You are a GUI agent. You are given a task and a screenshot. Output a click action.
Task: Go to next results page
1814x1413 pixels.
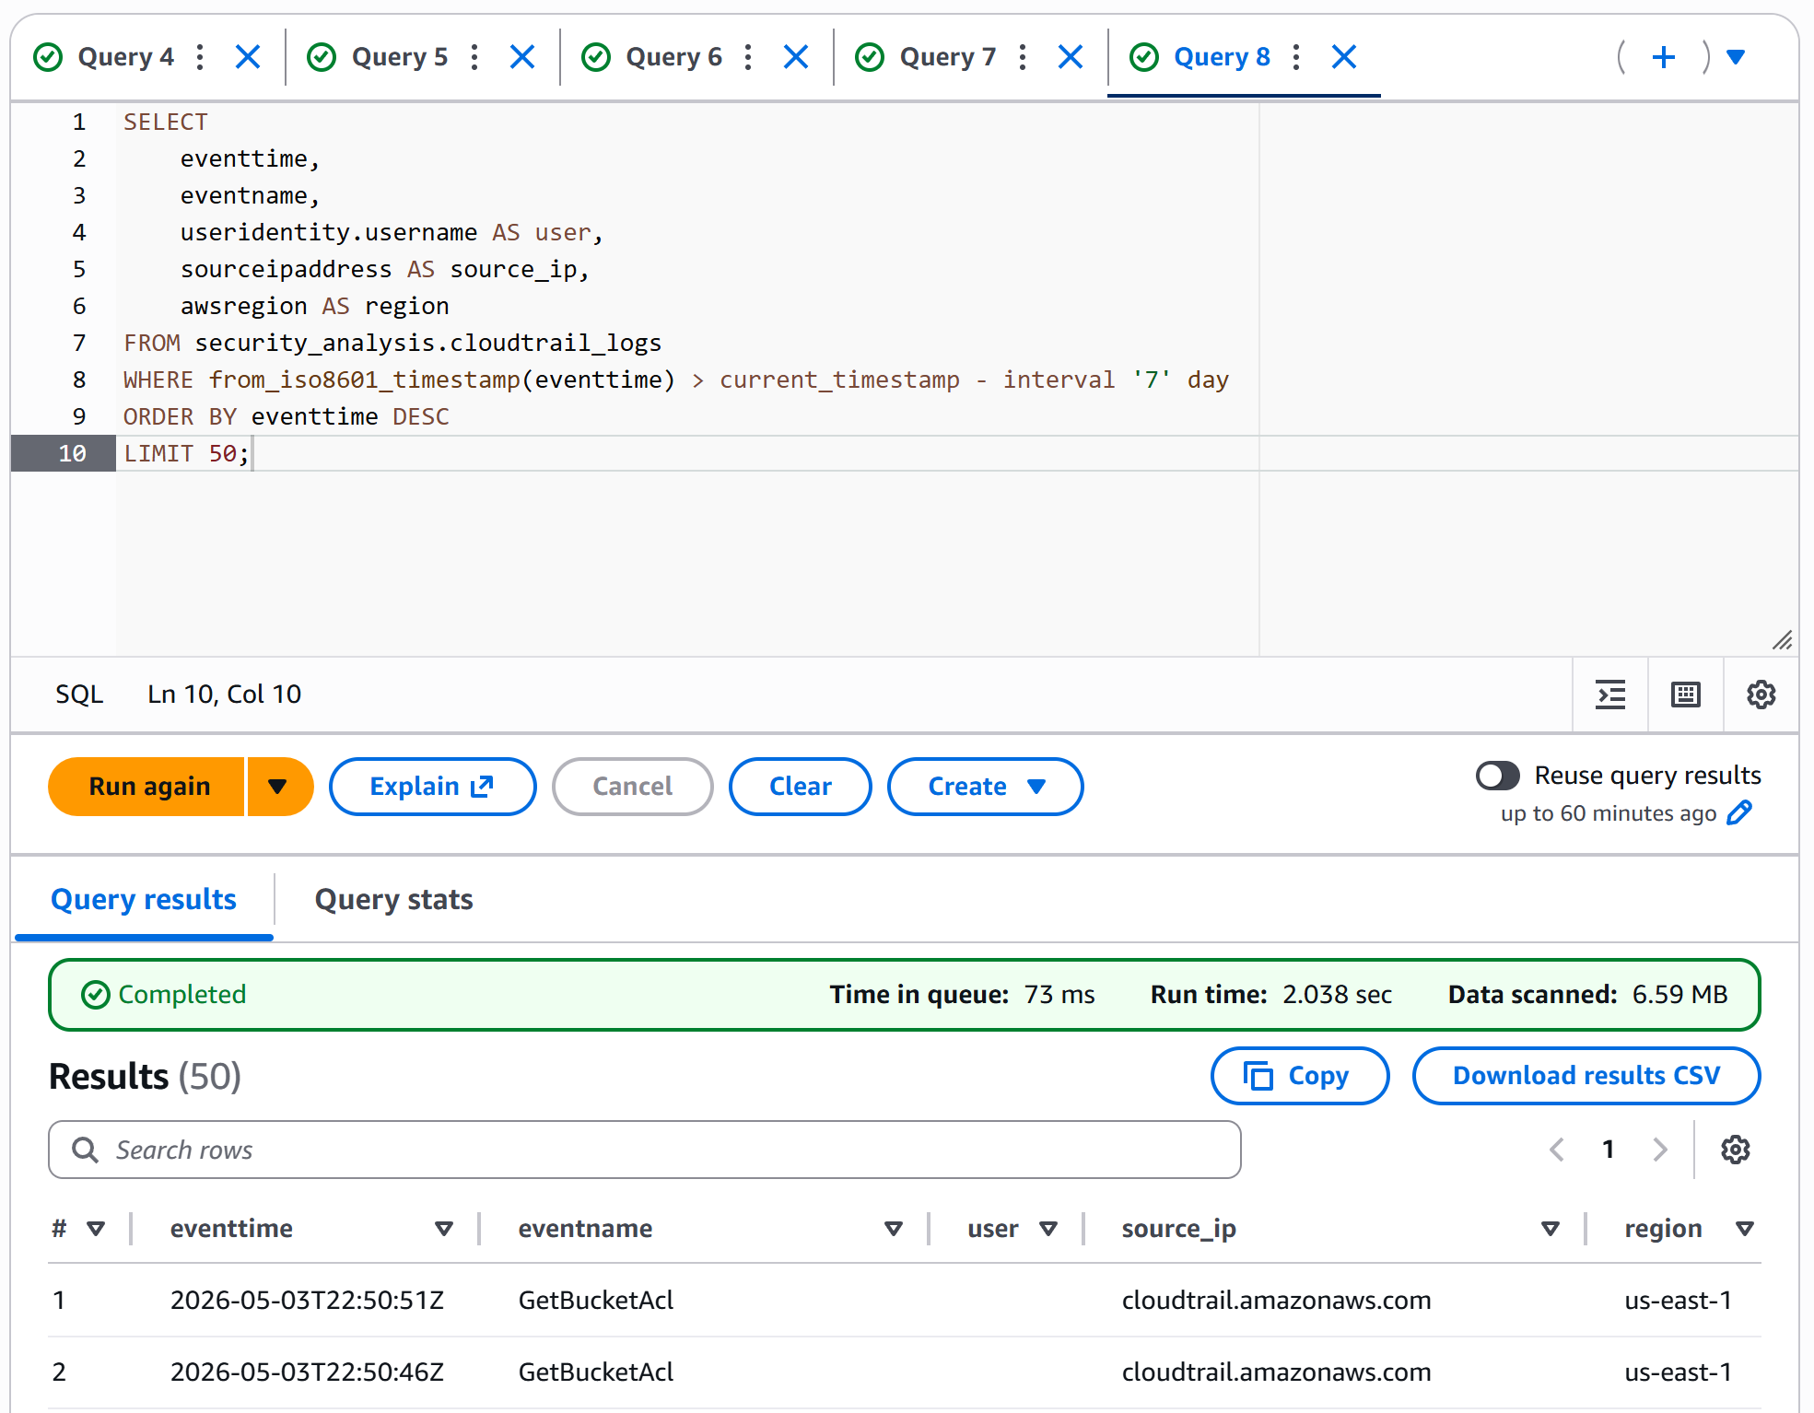(1660, 1150)
